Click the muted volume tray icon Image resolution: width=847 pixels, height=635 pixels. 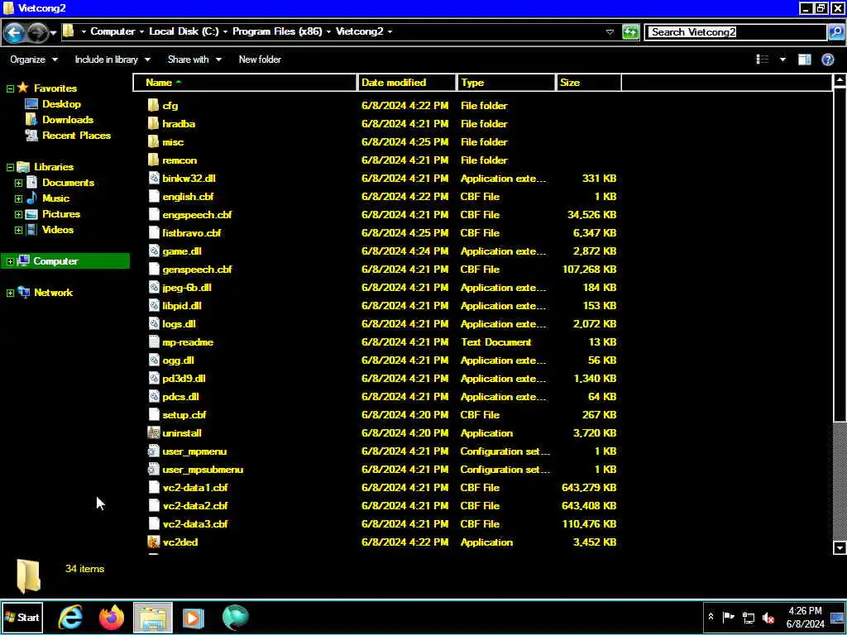768,617
